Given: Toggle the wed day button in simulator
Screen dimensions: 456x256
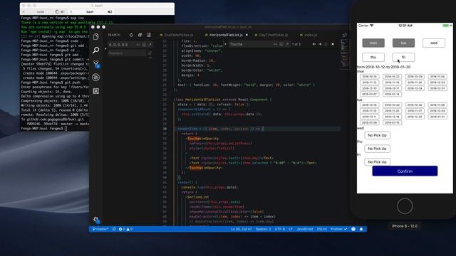Looking at the screenshot, I should tap(434, 43).
